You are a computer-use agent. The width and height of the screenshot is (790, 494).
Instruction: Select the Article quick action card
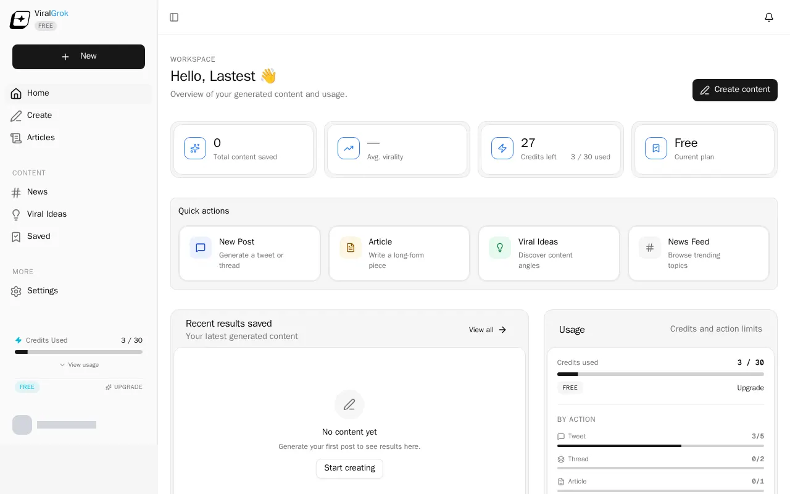tap(399, 253)
